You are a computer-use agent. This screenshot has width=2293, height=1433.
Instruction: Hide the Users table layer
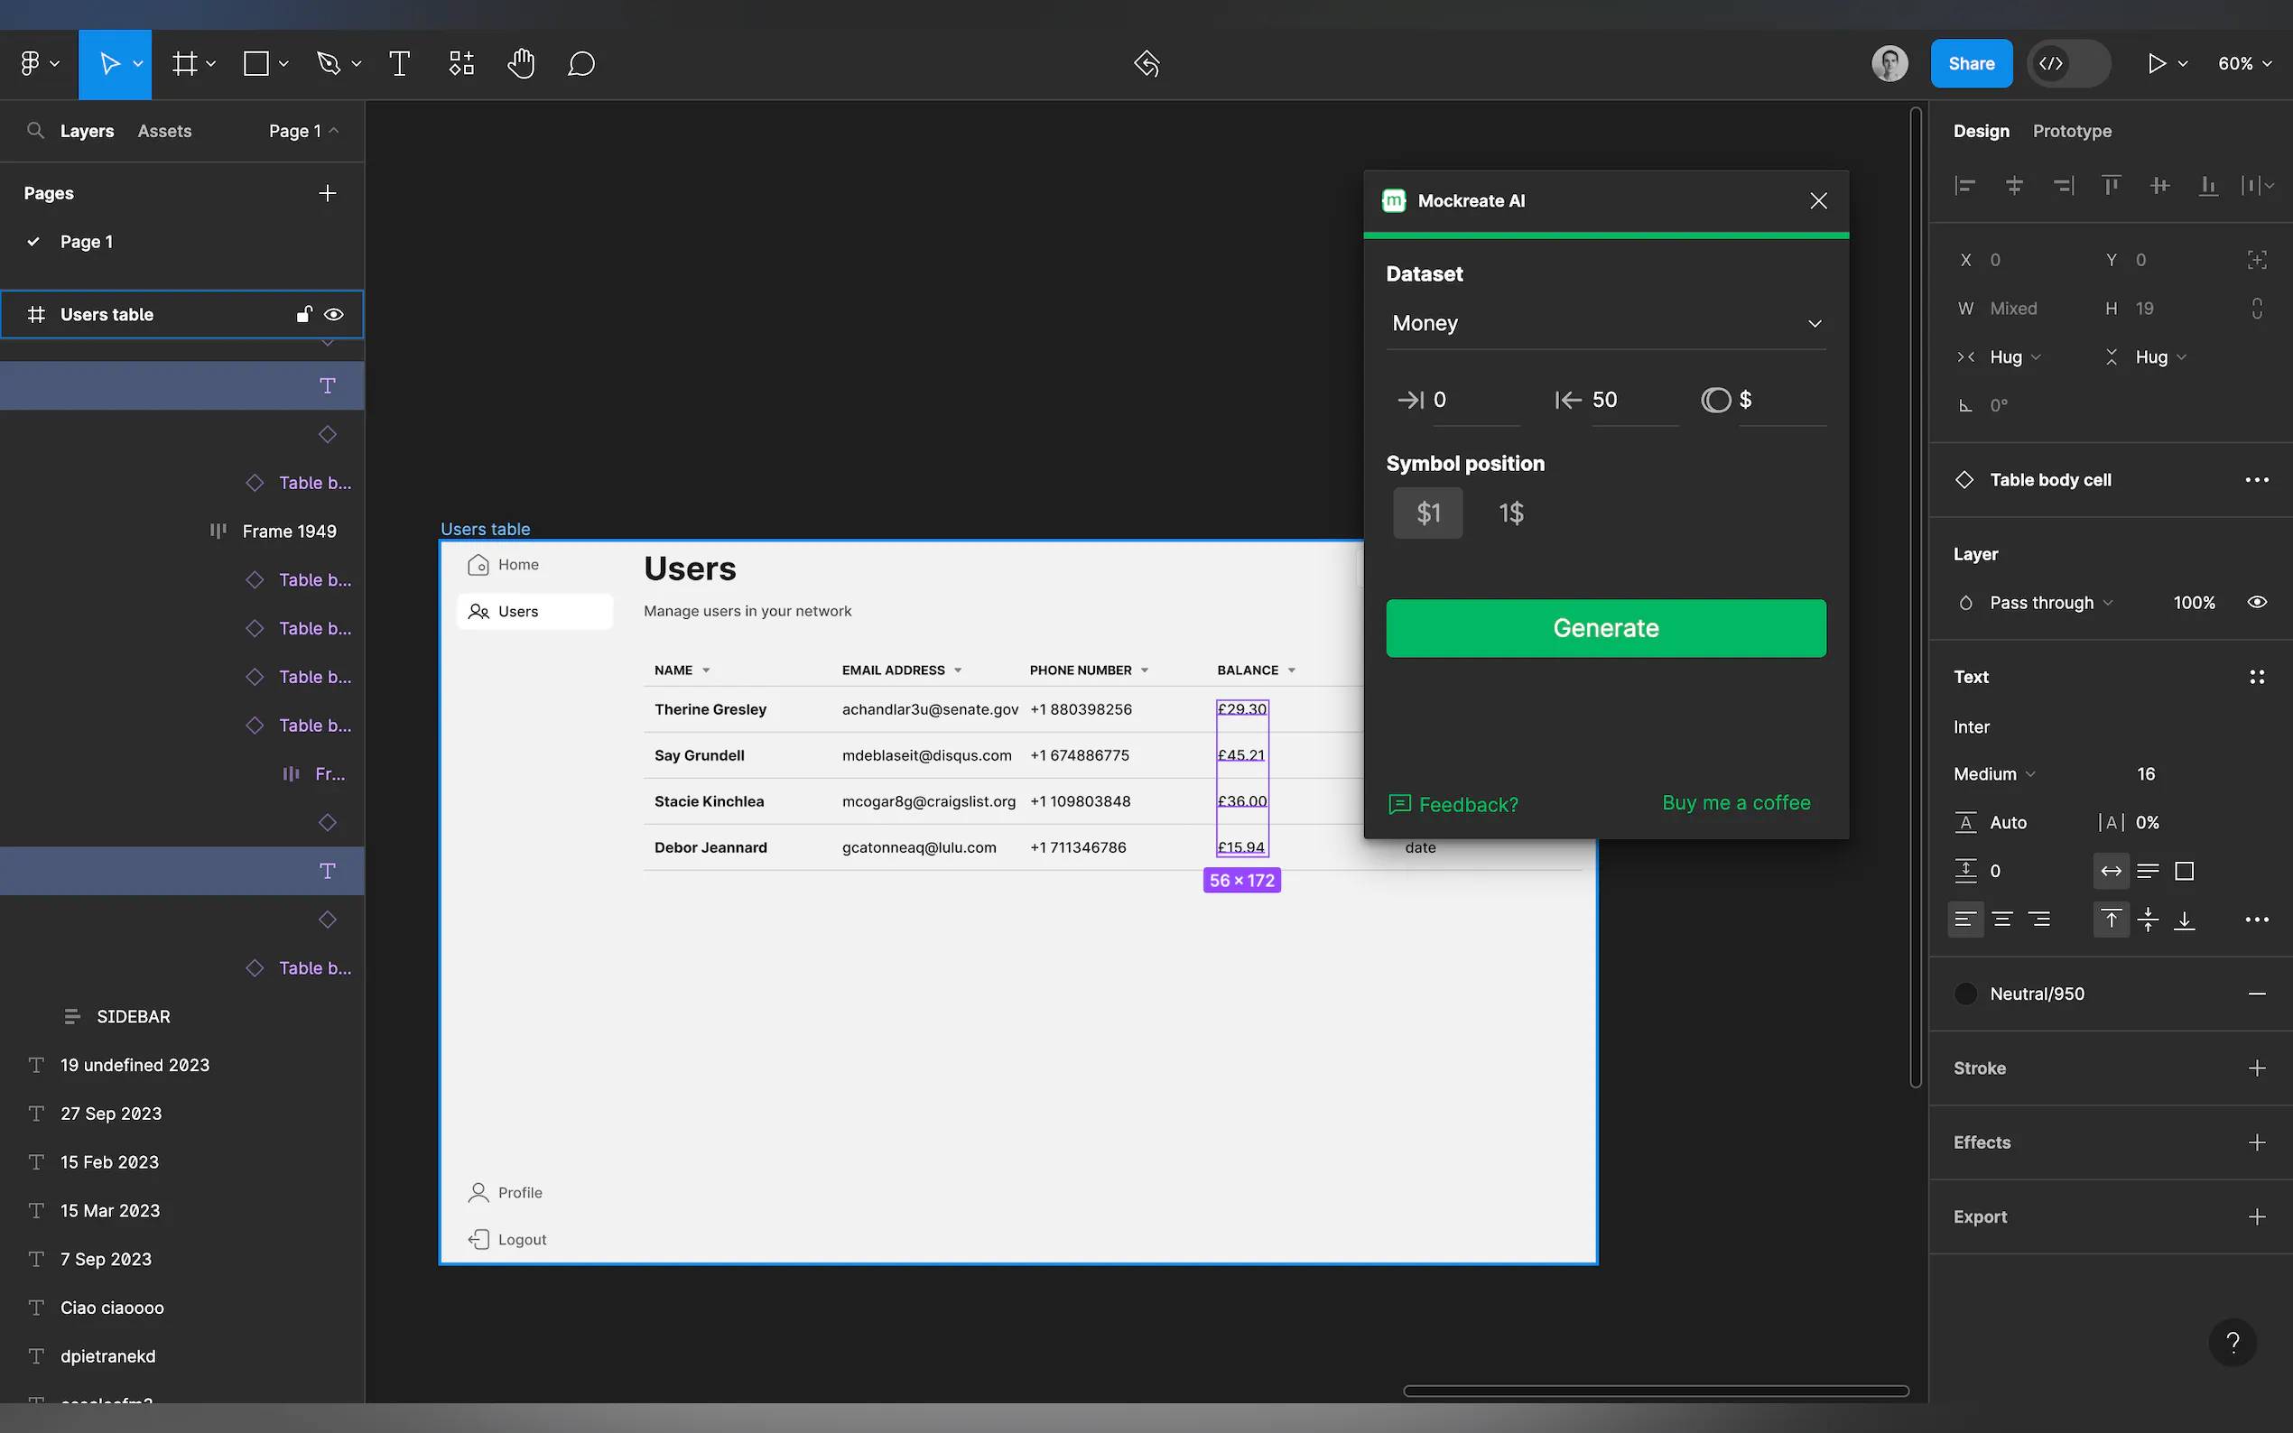pos(334,315)
